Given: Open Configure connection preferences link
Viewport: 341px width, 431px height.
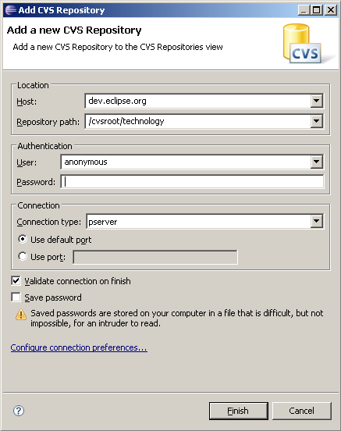Looking at the screenshot, I should (79, 347).
